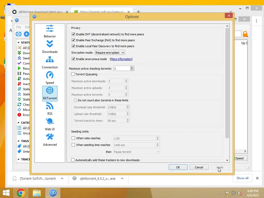Open Chrome from the taskbar
The image size is (264, 198).
(x=21, y=193)
